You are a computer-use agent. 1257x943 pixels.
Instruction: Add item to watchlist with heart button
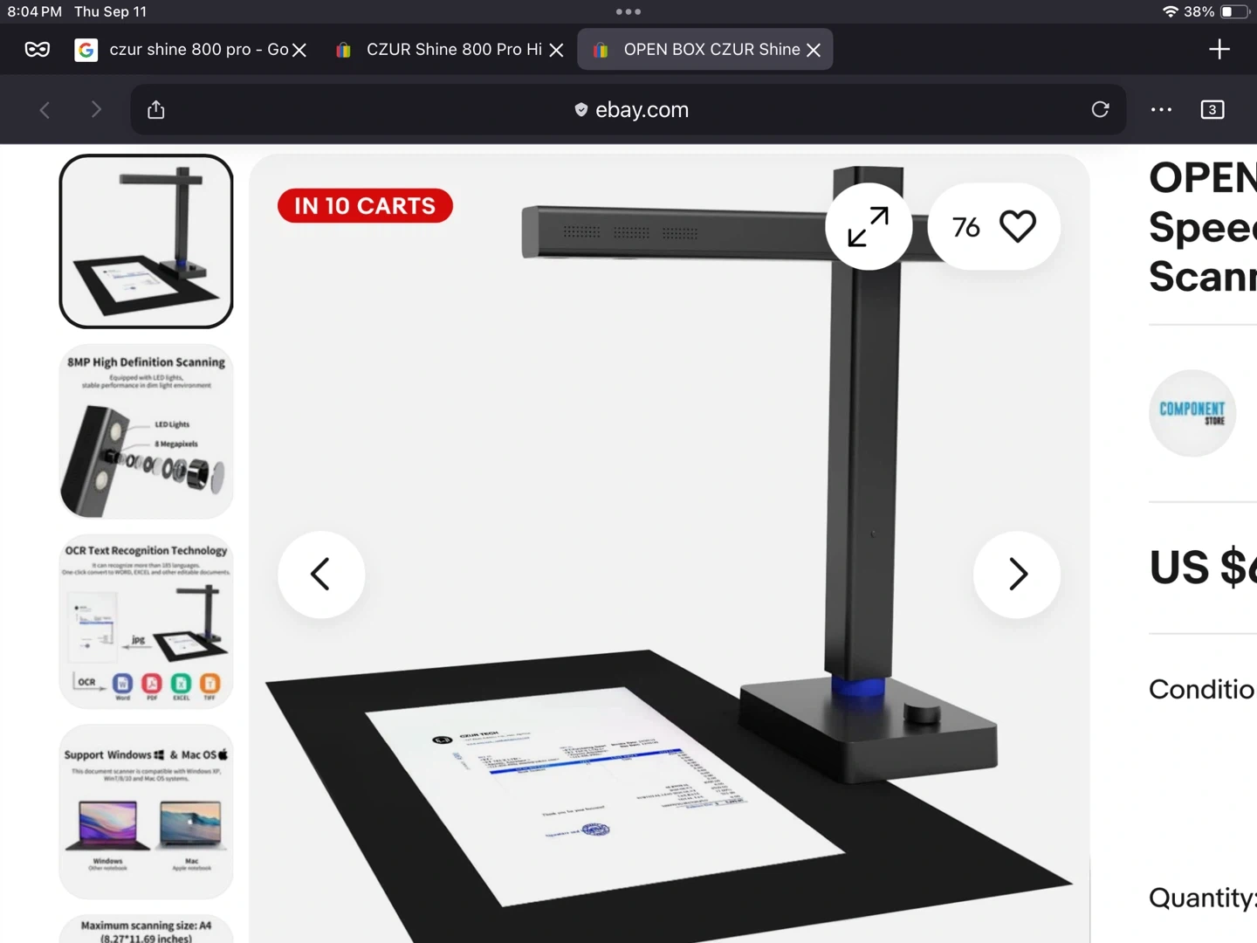(x=994, y=227)
